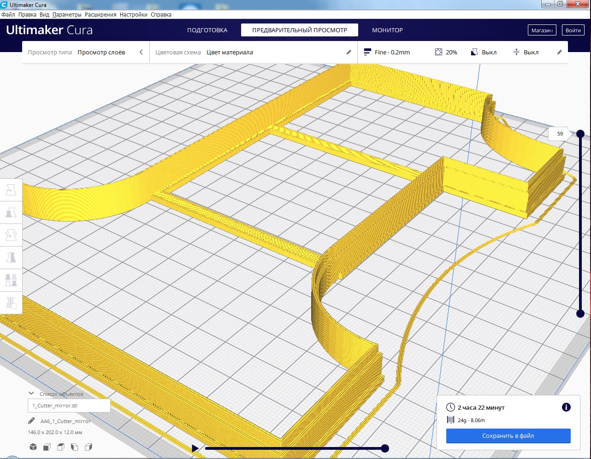Edit the model name with the pencil icon
Image resolution: width=591 pixels, height=459 pixels.
click(31, 421)
